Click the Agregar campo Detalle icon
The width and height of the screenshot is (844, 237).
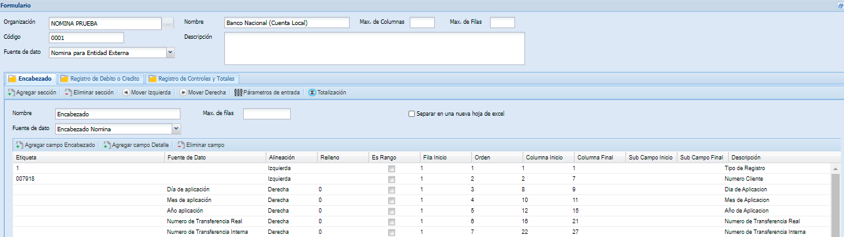coord(107,145)
